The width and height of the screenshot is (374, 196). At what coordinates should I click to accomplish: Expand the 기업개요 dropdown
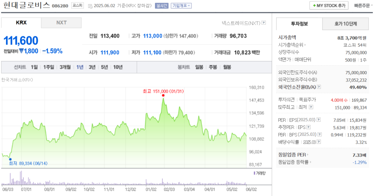tap(181, 6)
